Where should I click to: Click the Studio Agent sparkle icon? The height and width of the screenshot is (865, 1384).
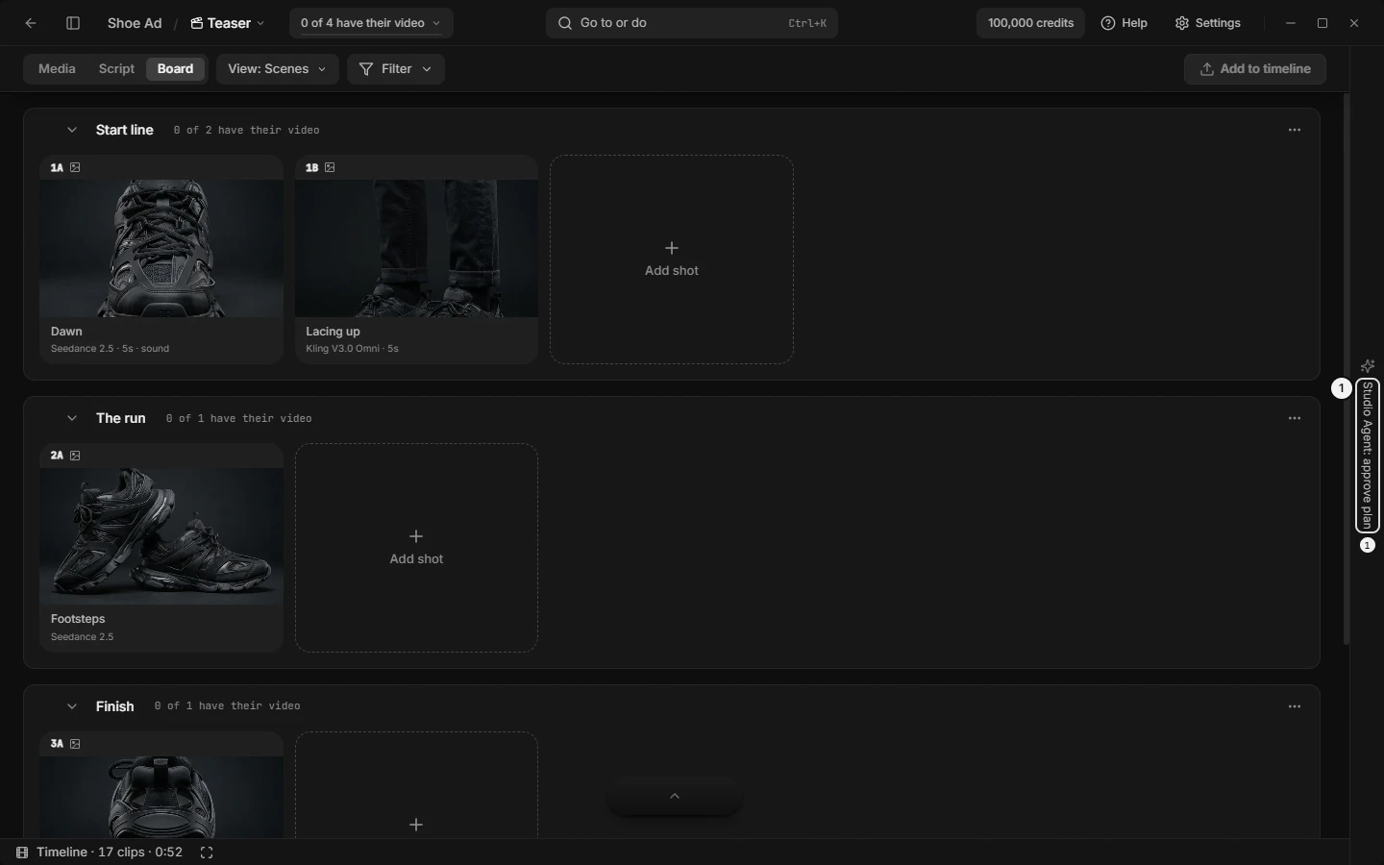click(x=1368, y=366)
